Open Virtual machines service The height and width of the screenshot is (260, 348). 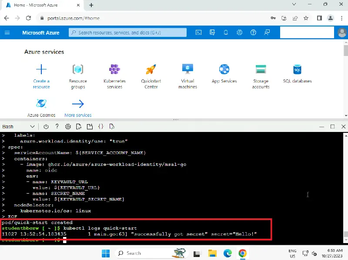(x=187, y=76)
